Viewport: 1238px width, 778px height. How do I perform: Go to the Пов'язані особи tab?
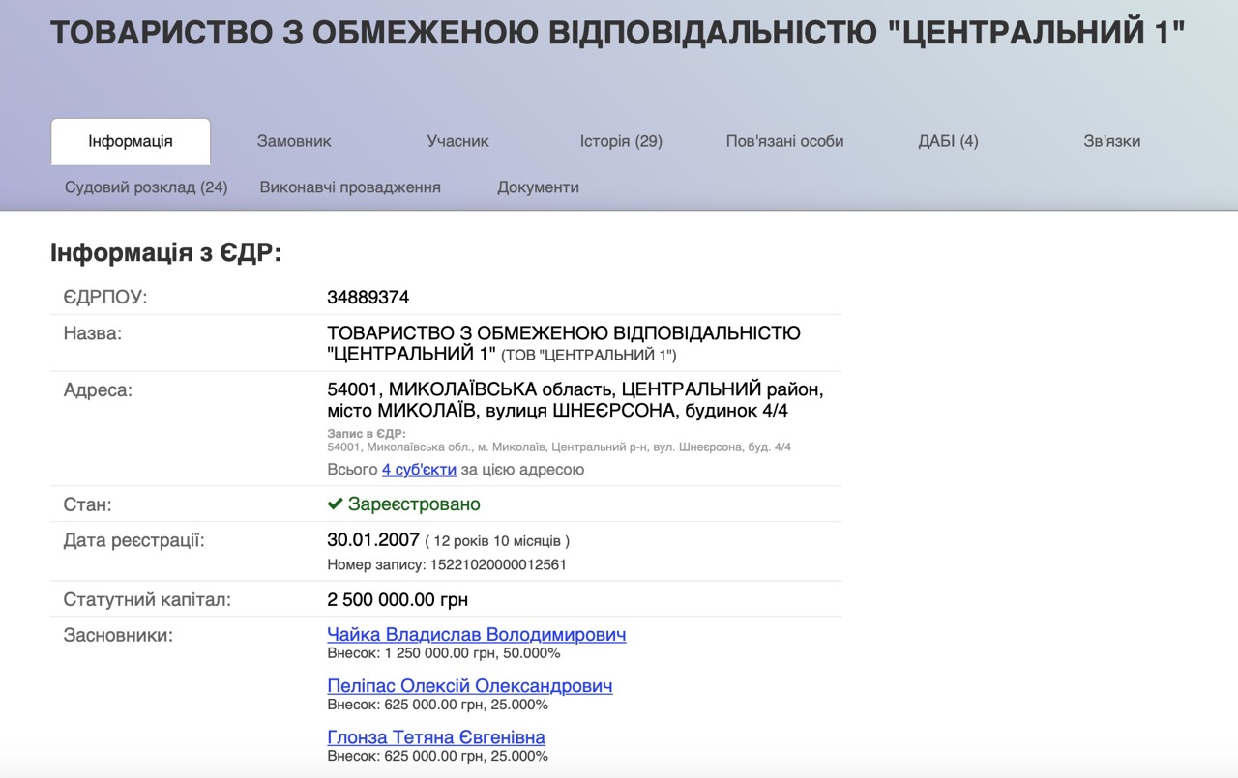pyautogui.click(x=784, y=141)
